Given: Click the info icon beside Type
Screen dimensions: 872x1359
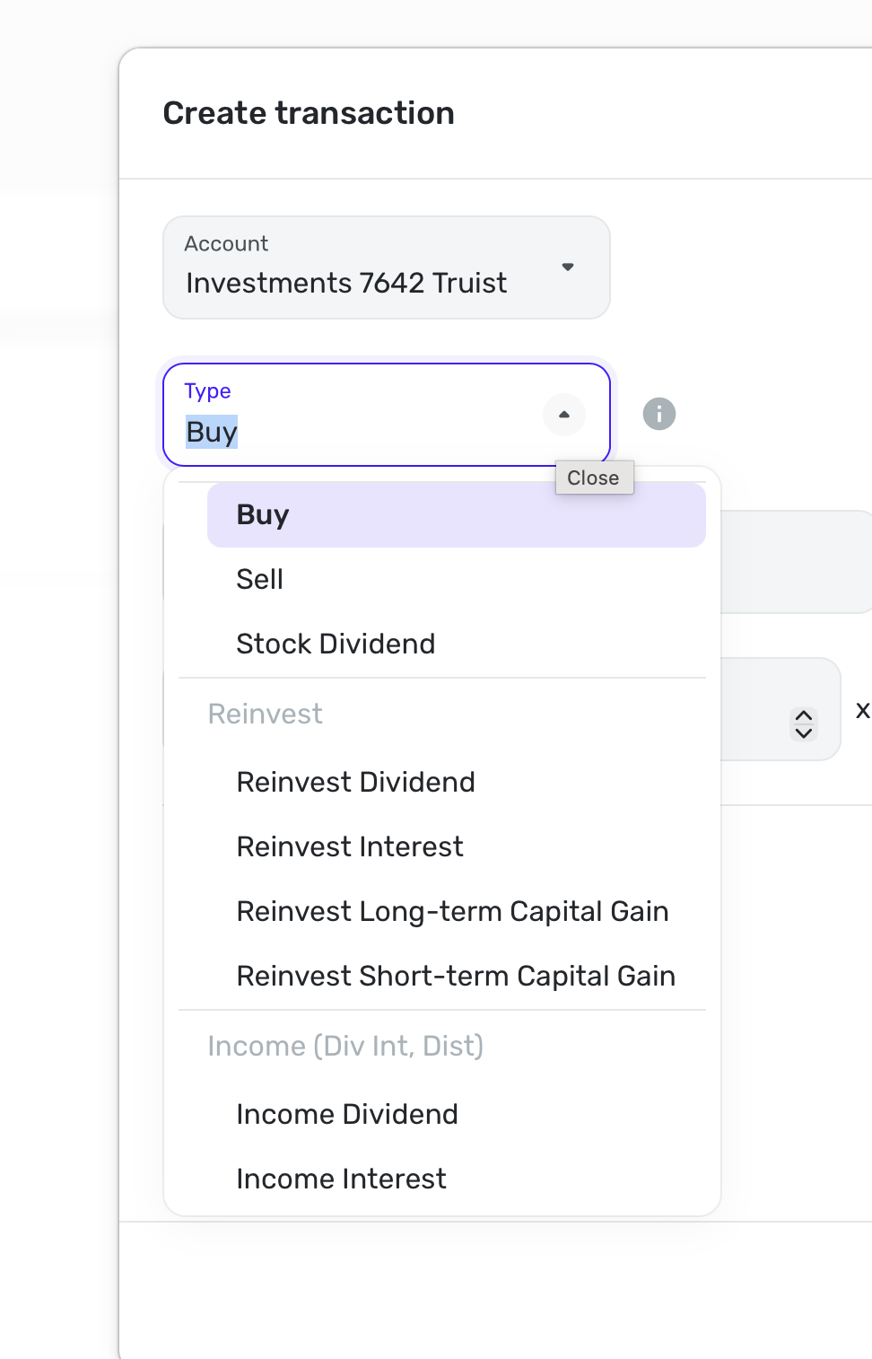Looking at the screenshot, I should tap(659, 414).
